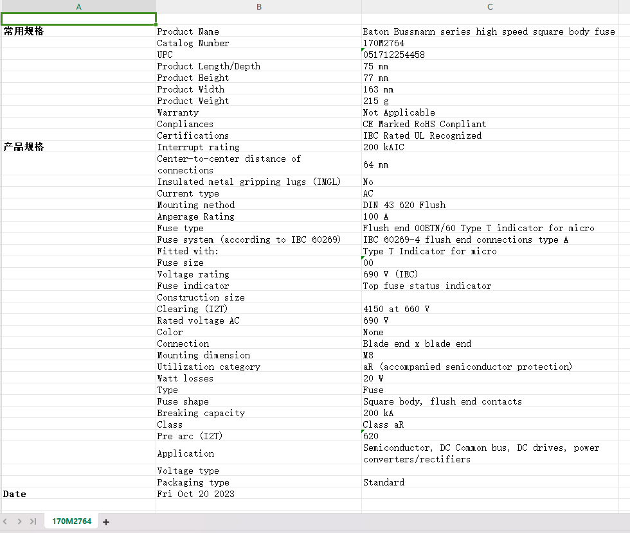Image resolution: width=630 pixels, height=533 pixels.
Task: Select the 4150 at 660 V cell
Action: 490,309
